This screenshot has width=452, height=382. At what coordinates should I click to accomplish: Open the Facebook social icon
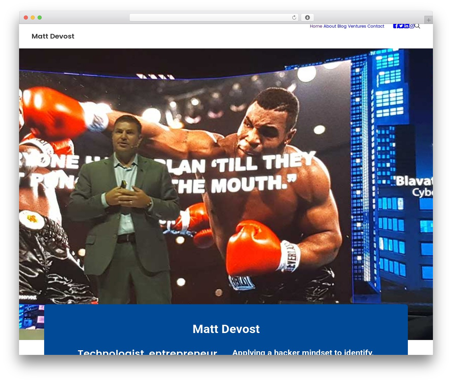[x=395, y=26]
